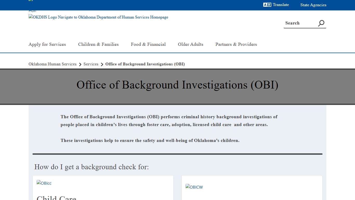The height and width of the screenshot is (200, 355).
Task: Expand the Apply for Services menu
Action: tap(47, 45)
